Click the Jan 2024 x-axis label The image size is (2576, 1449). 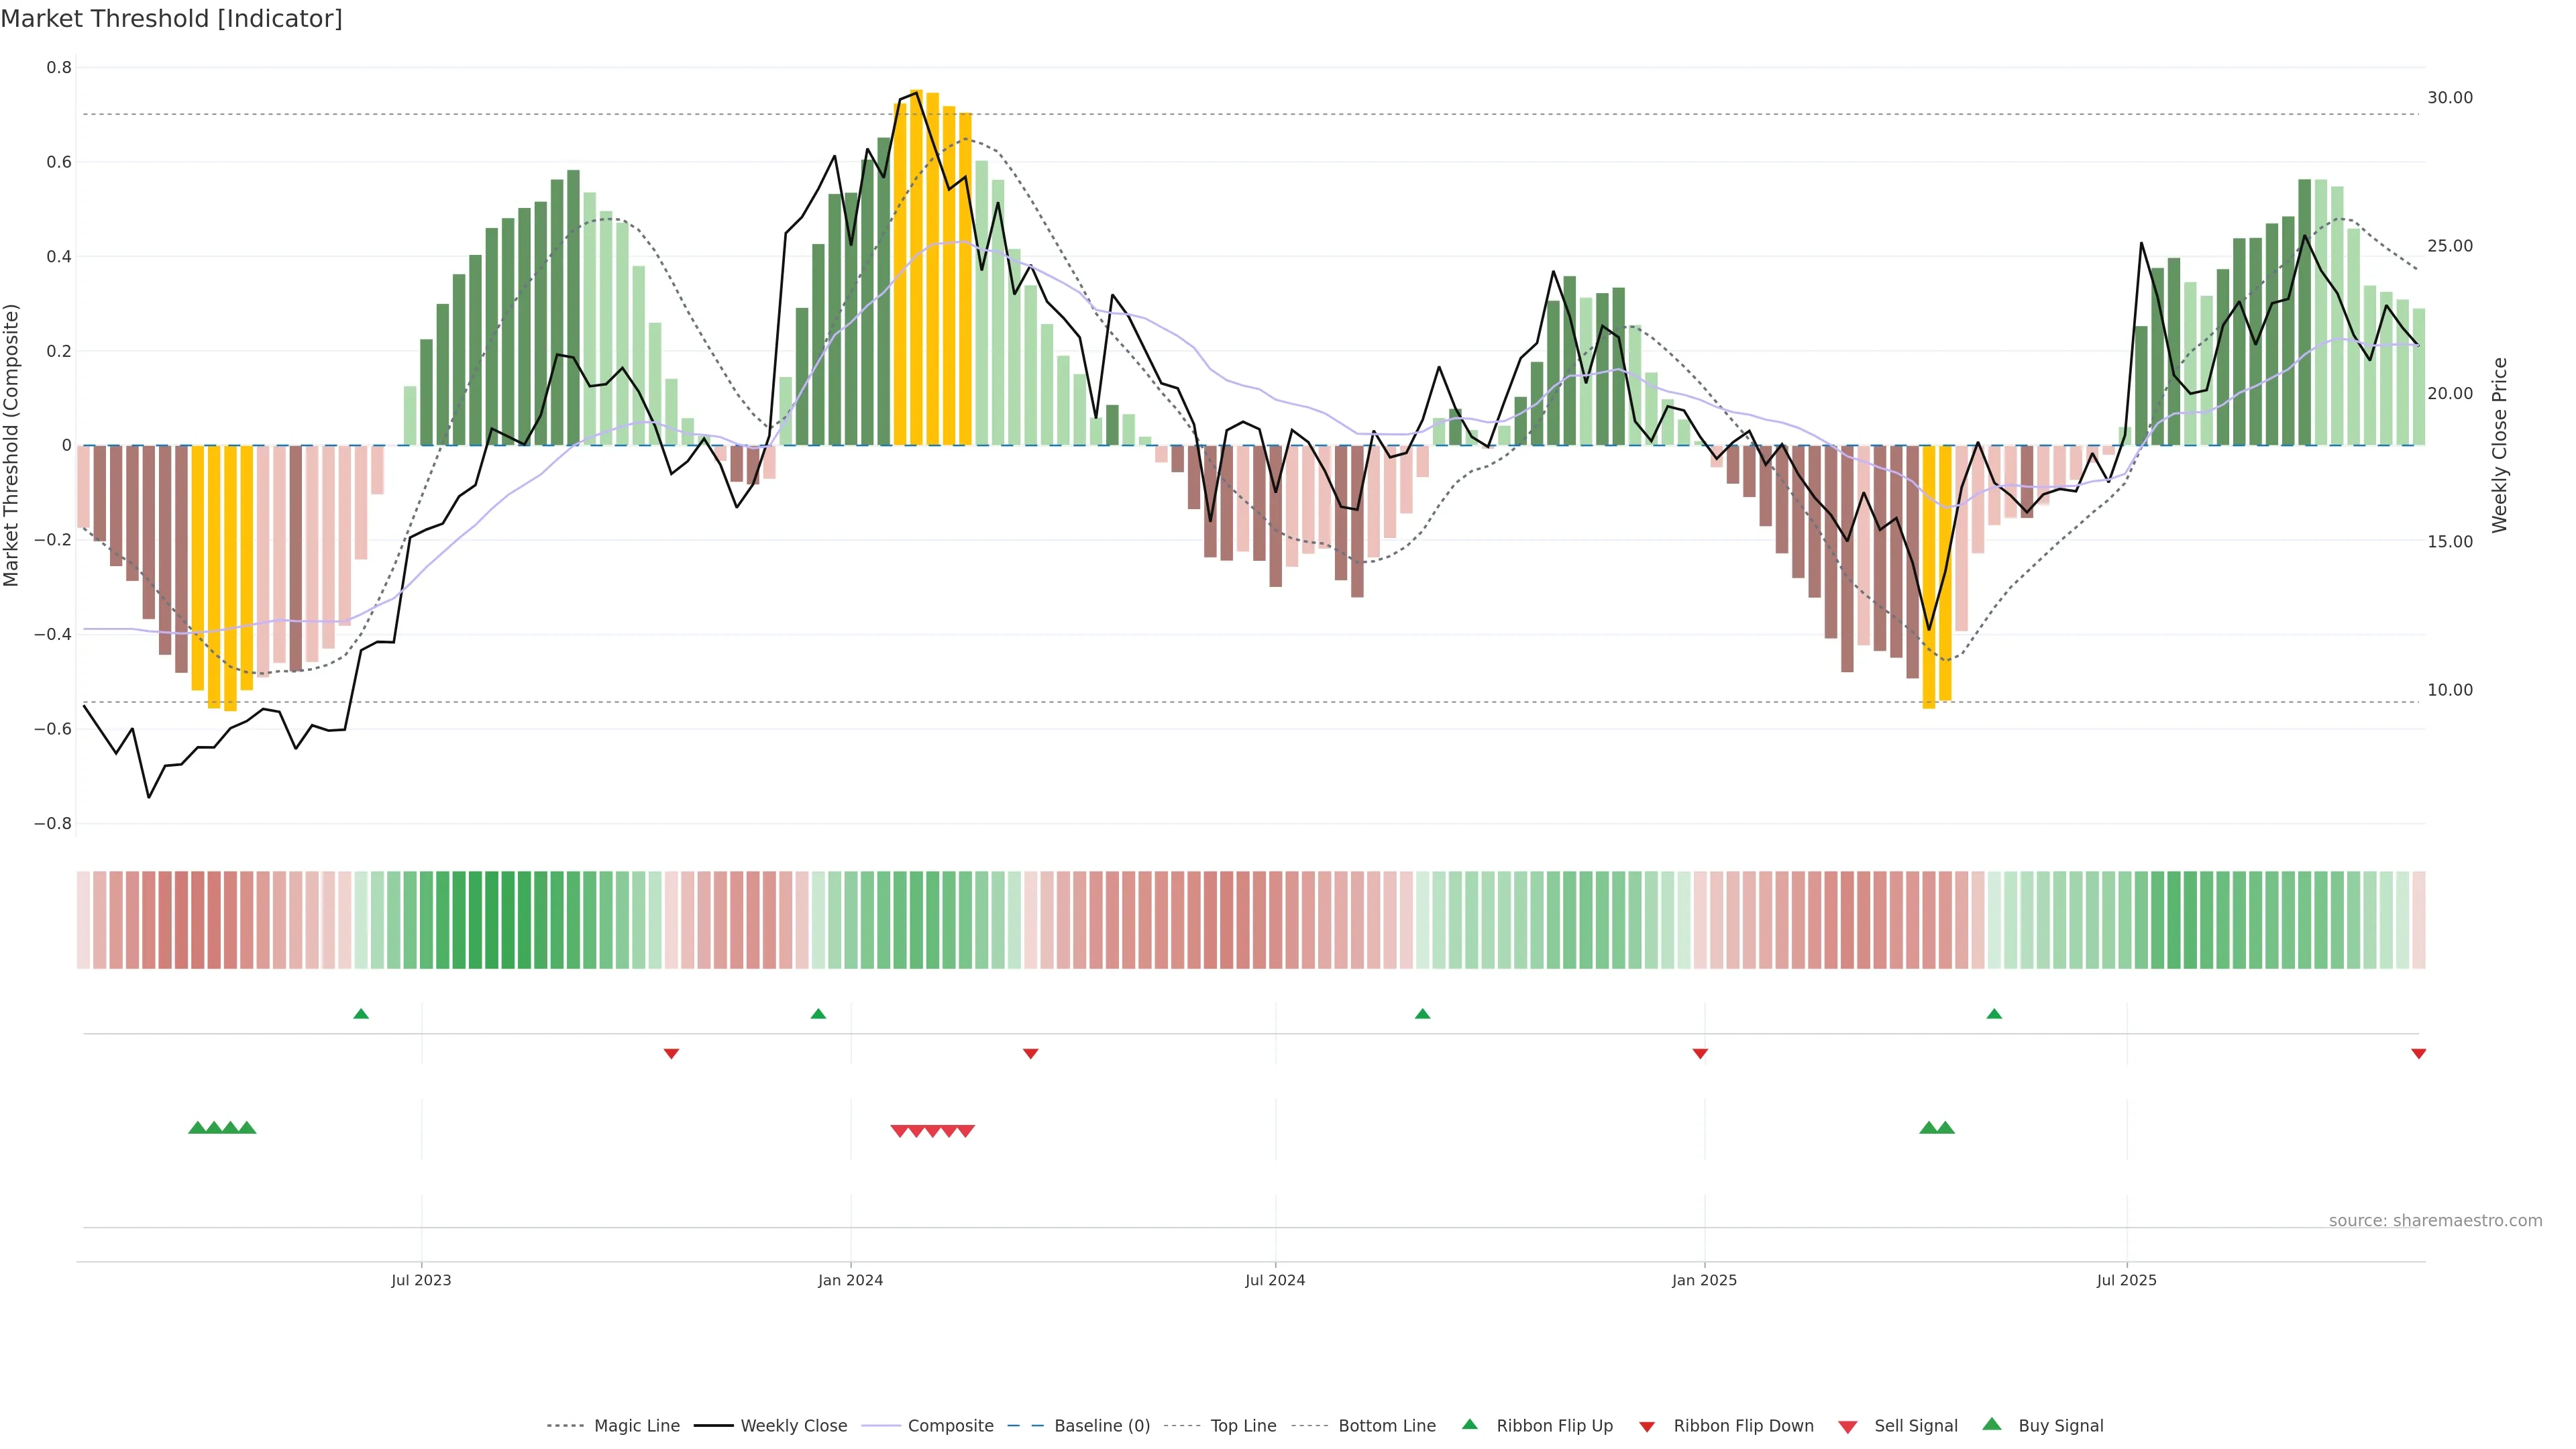coord(850,1280)
